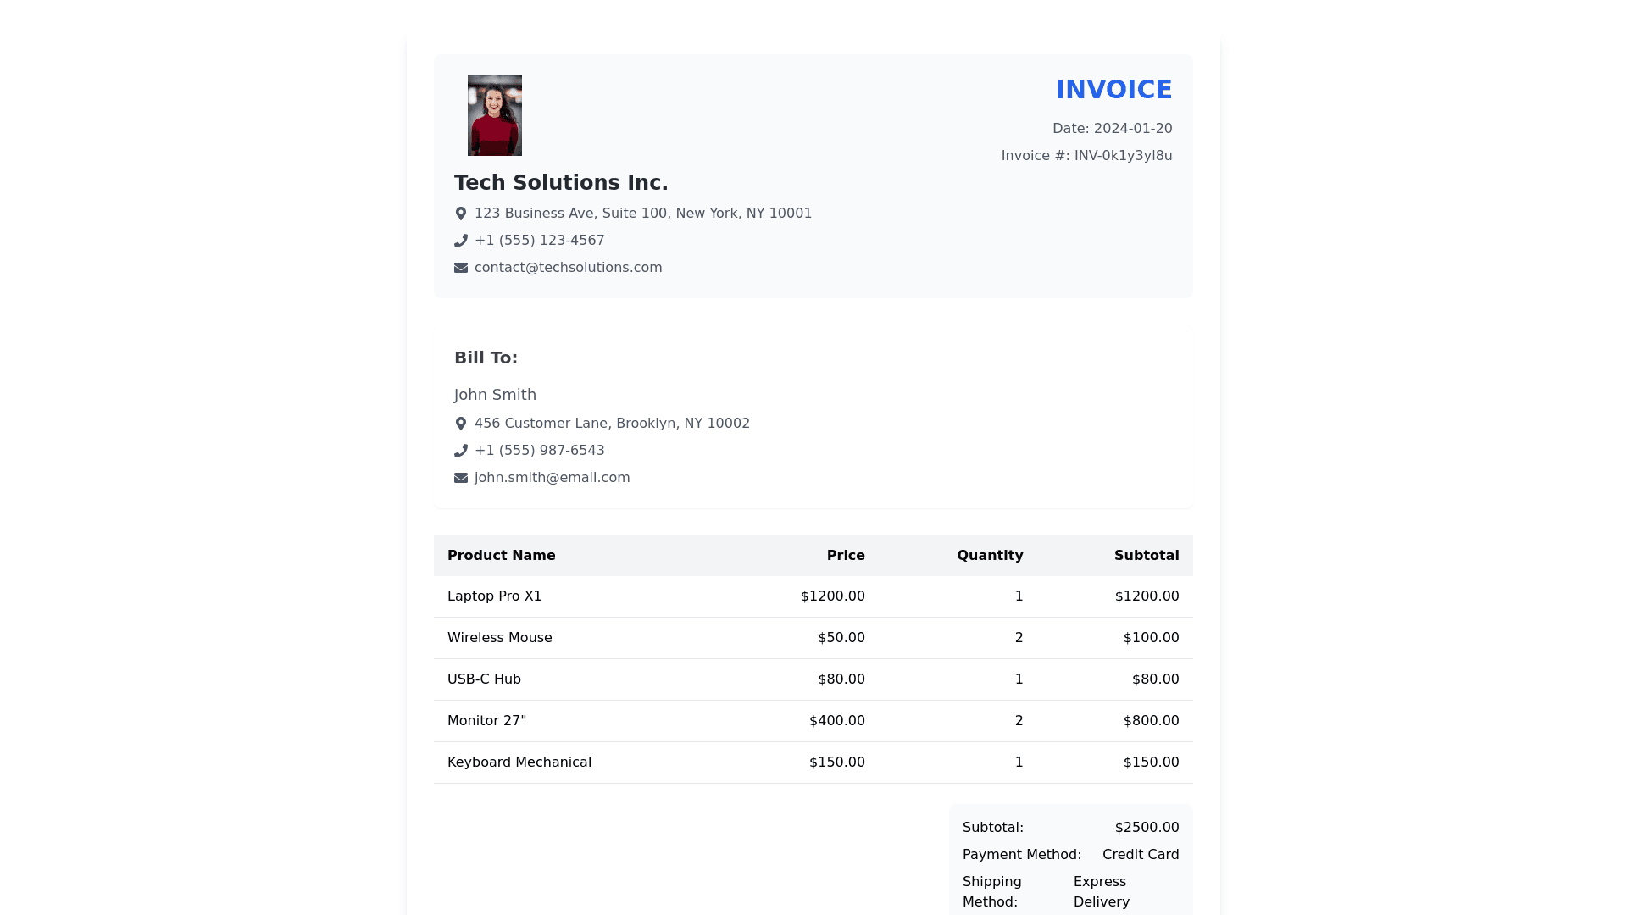
Task: Click the INVOICE heading title
Action: click(1113, 90)
